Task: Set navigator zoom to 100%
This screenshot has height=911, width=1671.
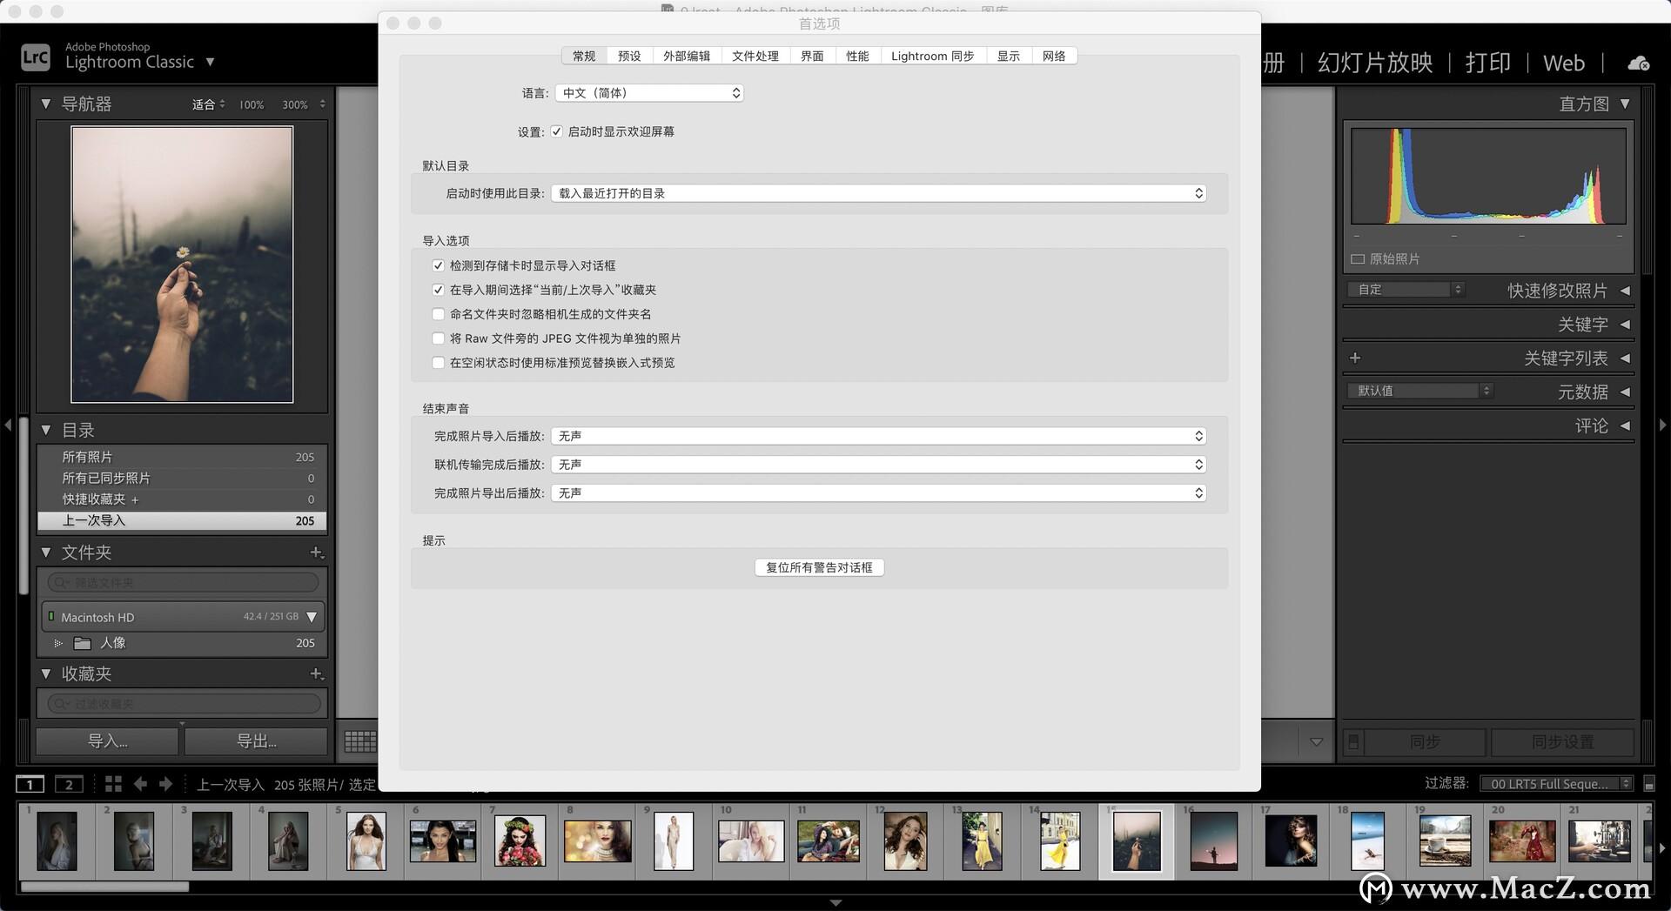Action: click(x=252, y=104)
